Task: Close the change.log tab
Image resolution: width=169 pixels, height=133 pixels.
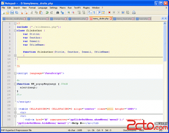Action: point(65,19)
